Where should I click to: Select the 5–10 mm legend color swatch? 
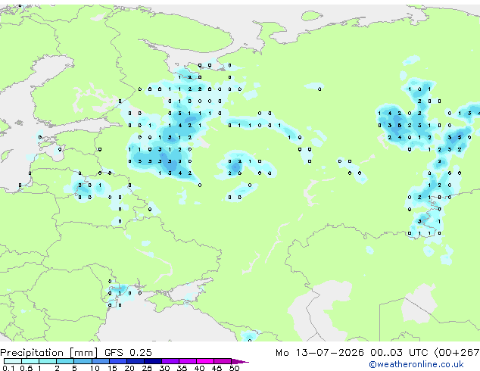click(83, 361)
